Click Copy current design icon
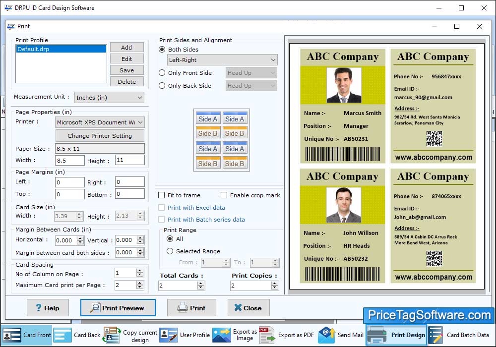Viewport: 496px width, 347px height. click(111, 335)
